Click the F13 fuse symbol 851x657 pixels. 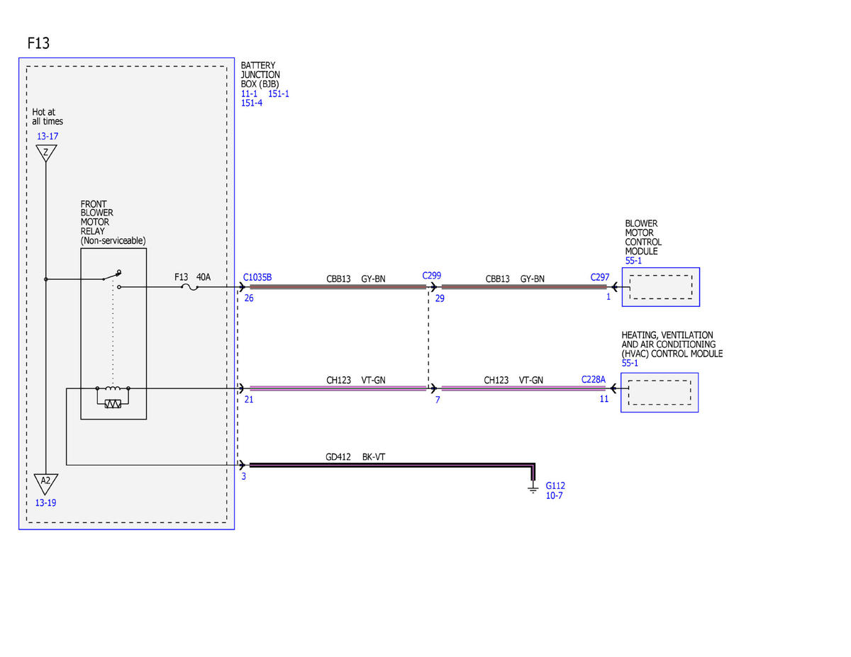point(188,287)
